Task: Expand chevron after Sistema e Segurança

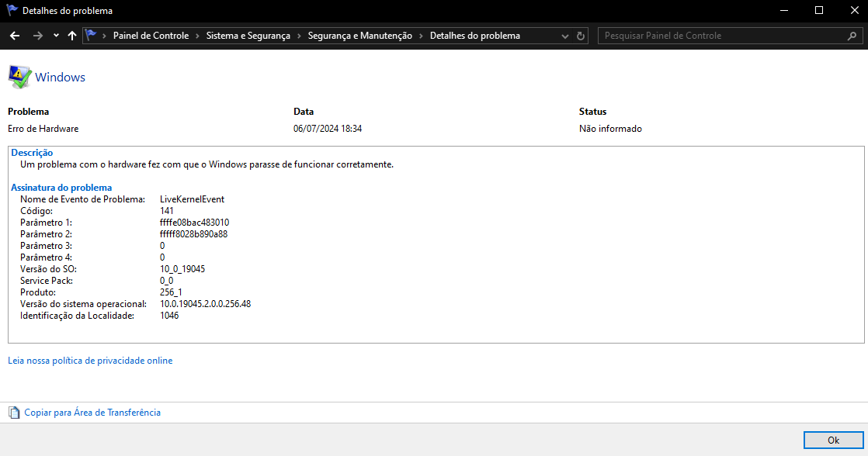Action: point(300,36)
